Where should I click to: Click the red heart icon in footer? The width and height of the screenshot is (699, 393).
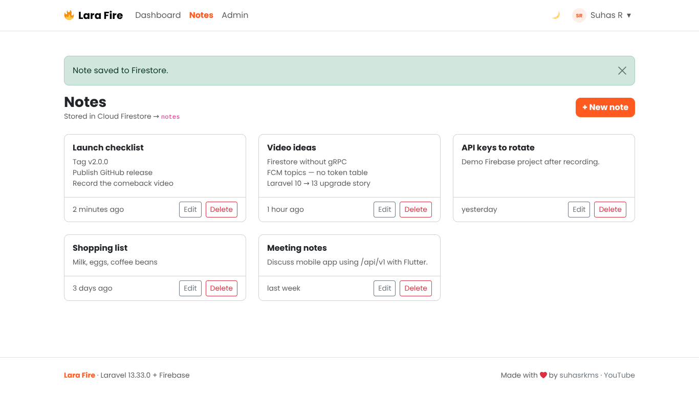pyautogui.click(x=543, y=375)
